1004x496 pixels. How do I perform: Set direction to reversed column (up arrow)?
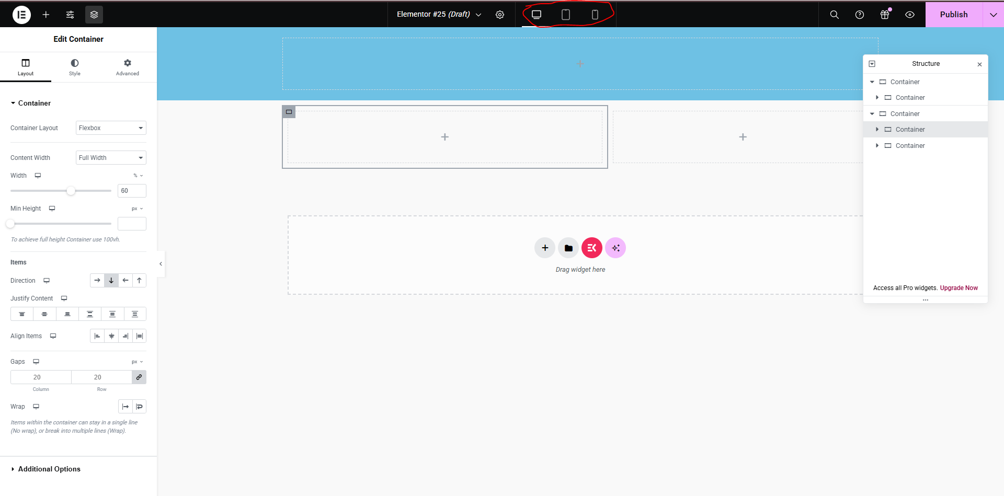coord(139,281)
